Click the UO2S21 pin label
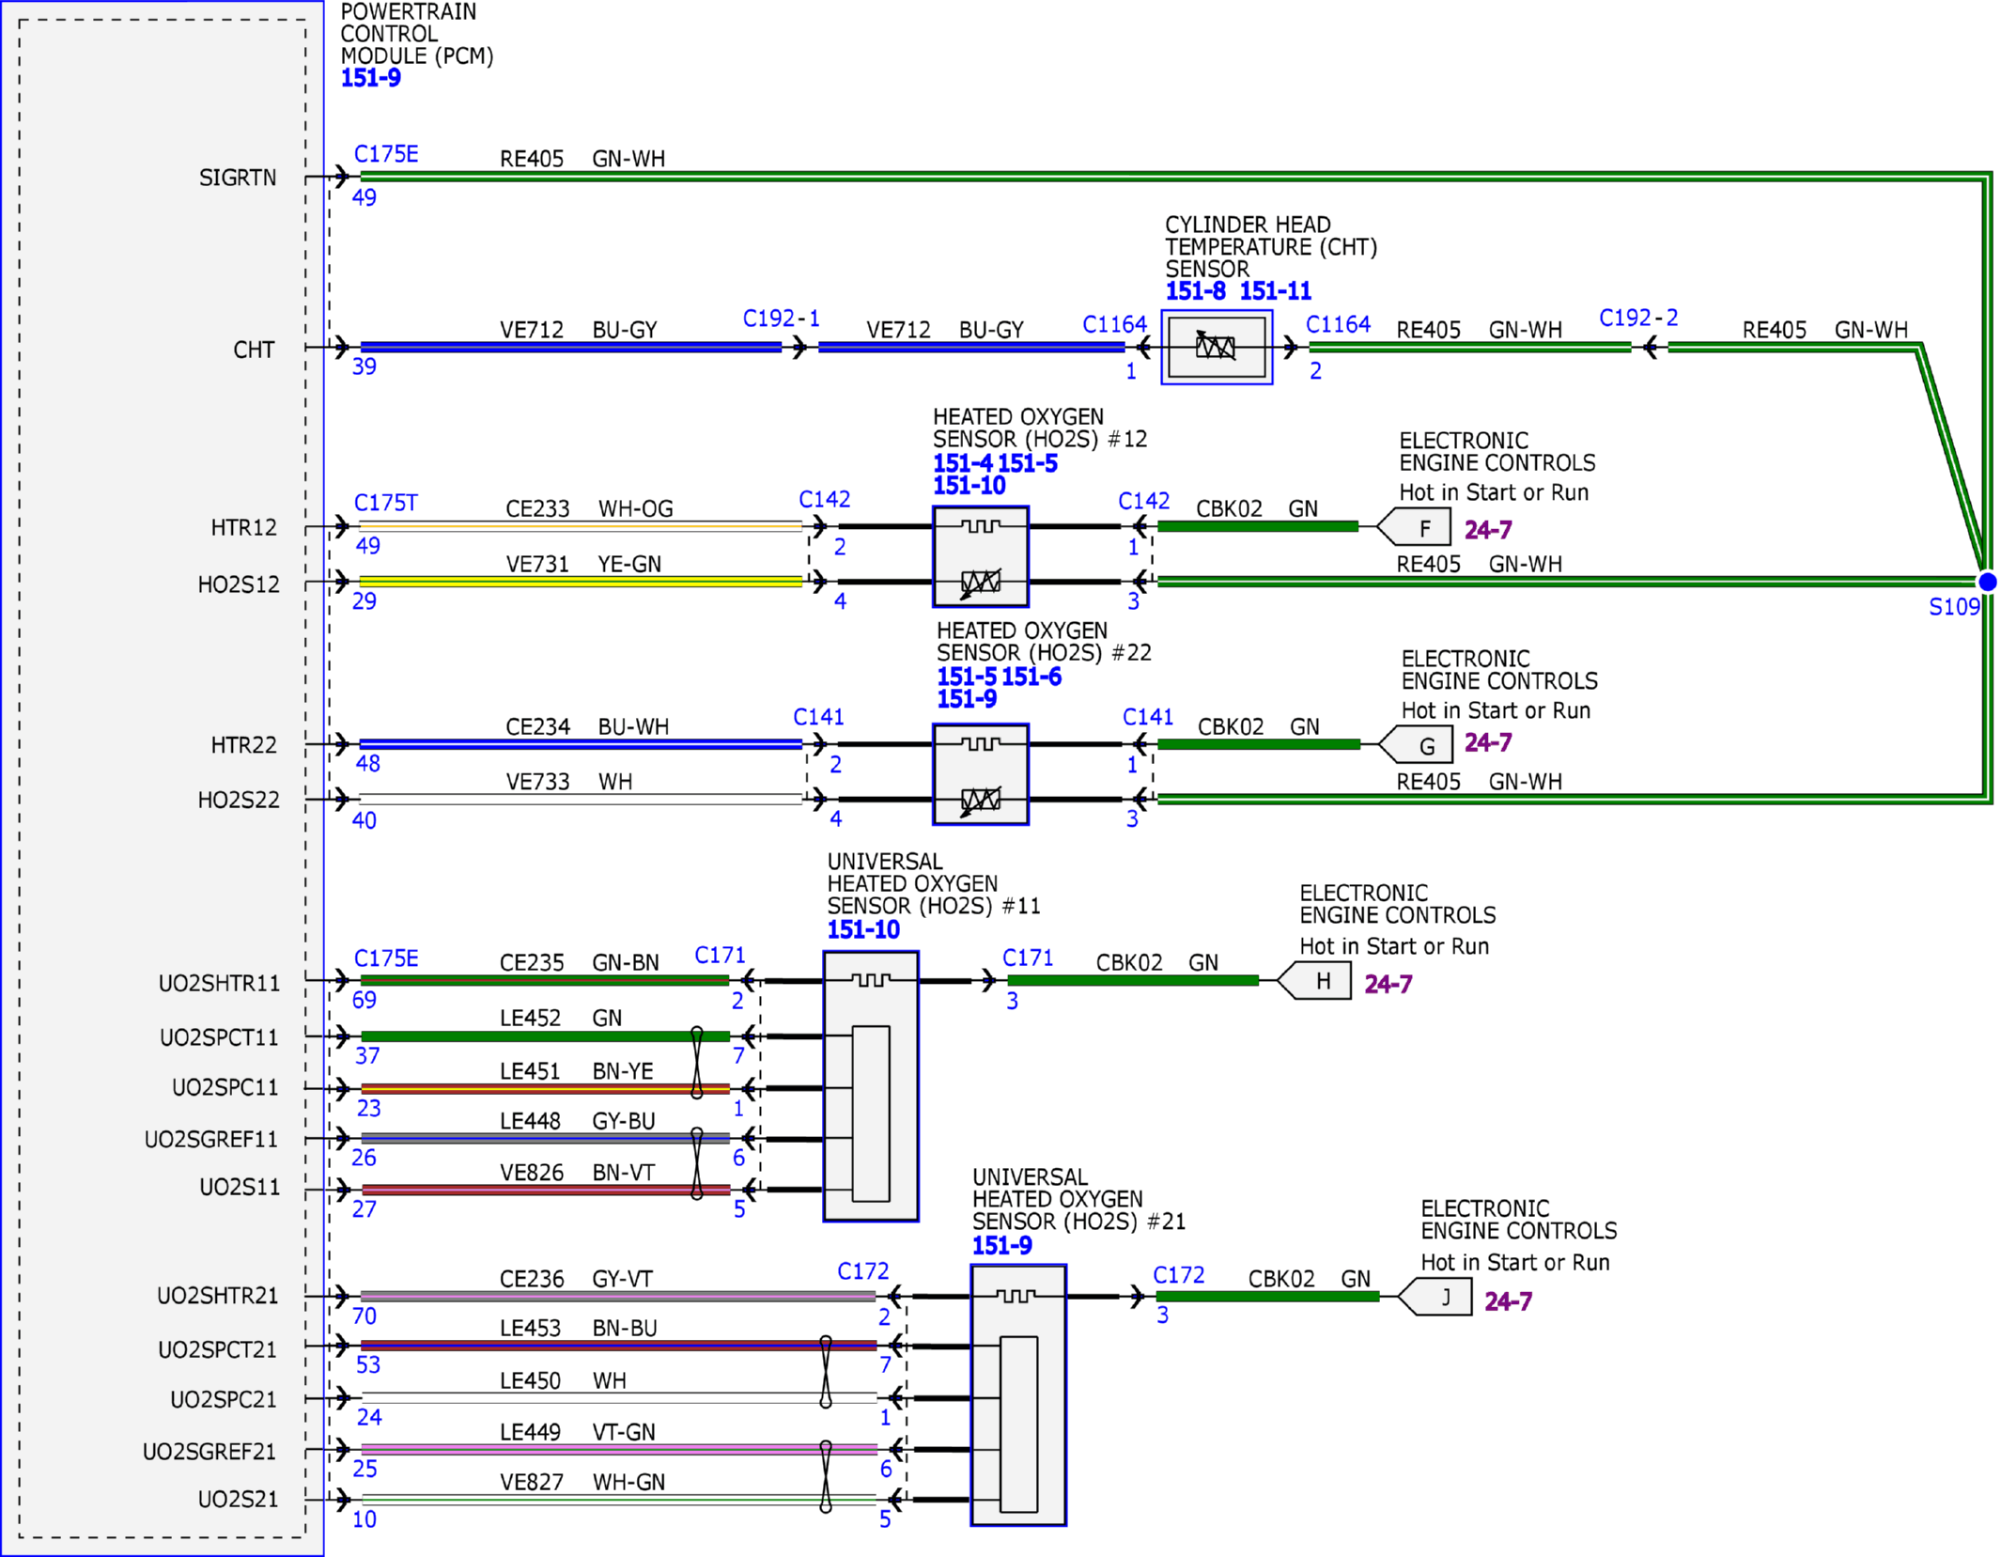The height and width of the screenshot is (1557, 2001). (x=238, y=1499)
